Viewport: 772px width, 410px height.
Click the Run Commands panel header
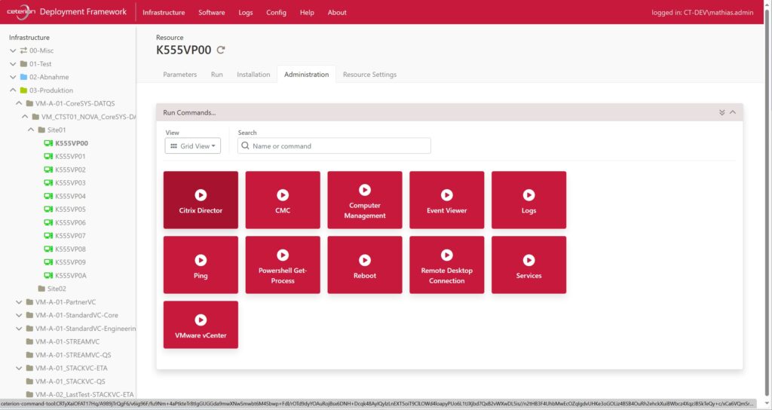[x=449, y=112]
